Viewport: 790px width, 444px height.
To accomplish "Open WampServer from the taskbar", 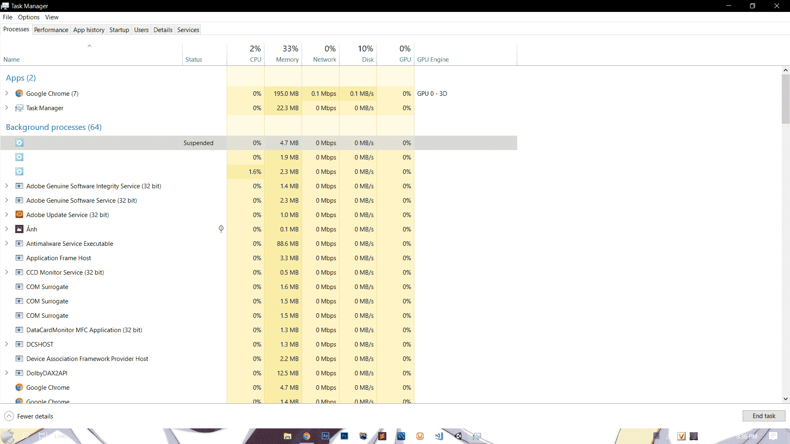I will pos(420,436).
